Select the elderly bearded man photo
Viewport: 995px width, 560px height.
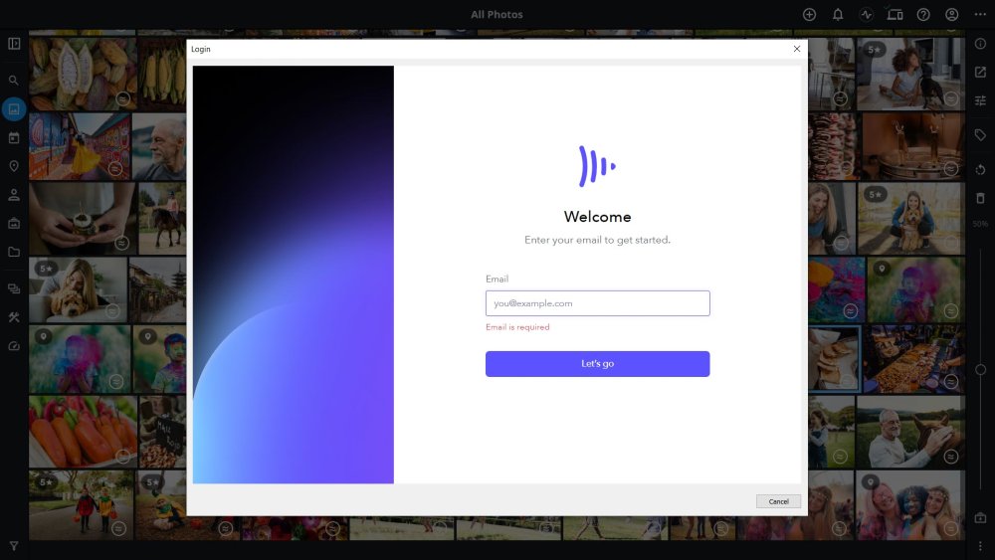tap(159, 146)
